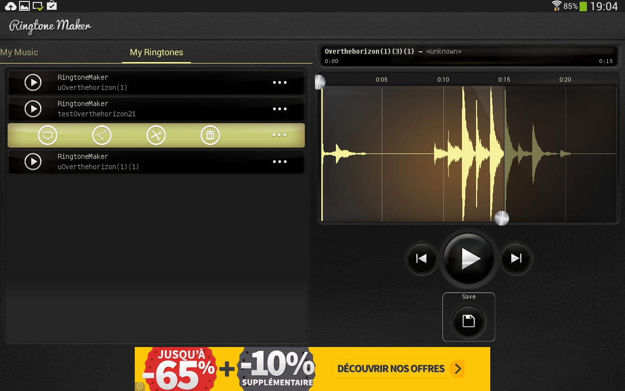Open overflow menu for uOverthehorizon(1)(1)
The height and width of the screenshot is (391, 625).
coord(279,161)
